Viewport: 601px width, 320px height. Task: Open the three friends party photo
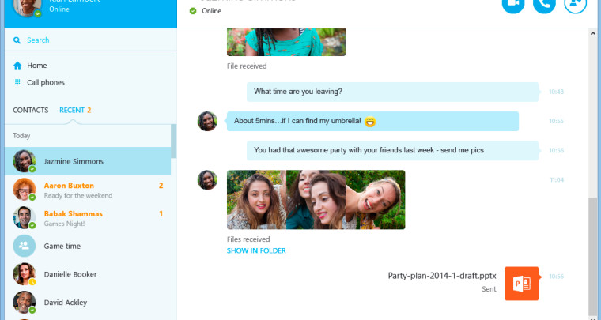tap(316, 200)
